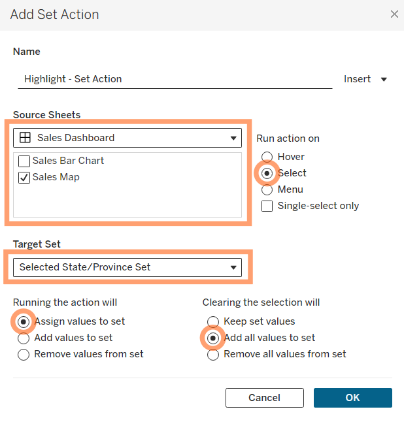404x422 pixels.
Task: Open the Insert dropdown arrow
Action: pos(384,79)
